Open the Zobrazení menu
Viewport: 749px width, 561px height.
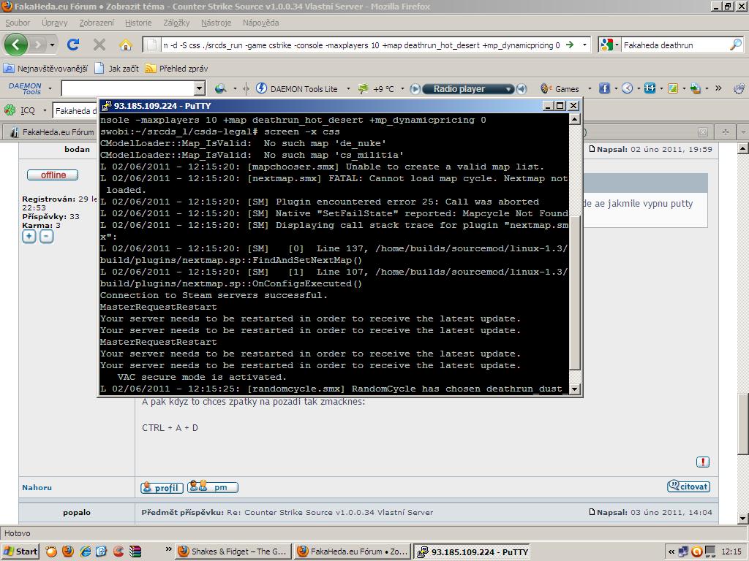97,23
